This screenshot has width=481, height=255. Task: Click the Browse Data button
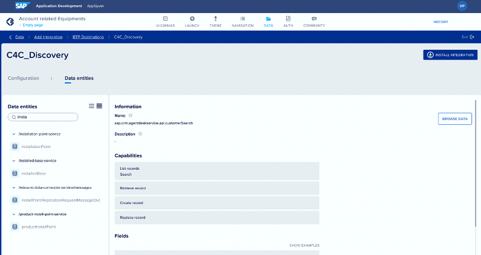455,119
